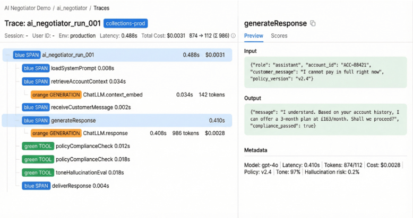Click the blue SPAN badge for loadSystemPrompt
This screenshot has width=413, height=218.
[x=36, y=68]
